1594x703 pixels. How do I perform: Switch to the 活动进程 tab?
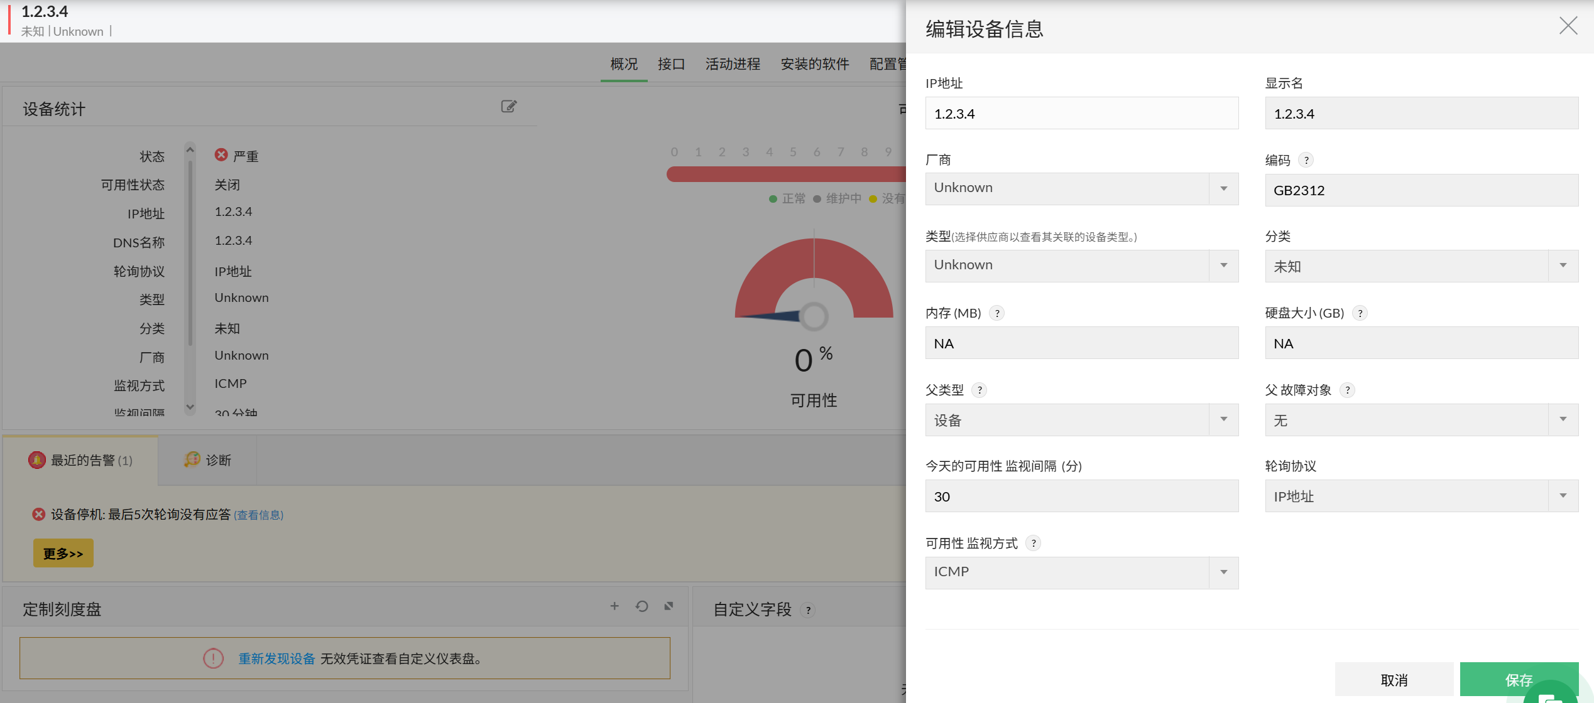point(733,64)
